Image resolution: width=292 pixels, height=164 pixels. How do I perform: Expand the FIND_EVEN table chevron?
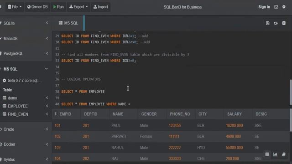coord(47,114)
